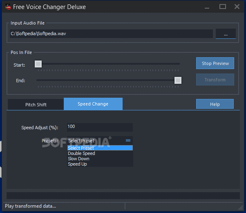Click the 'Start:' label

click(x=19, y=65)
